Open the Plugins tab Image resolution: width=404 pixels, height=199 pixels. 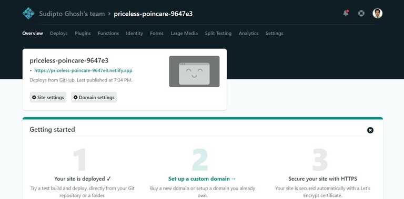tap(83, 34)
